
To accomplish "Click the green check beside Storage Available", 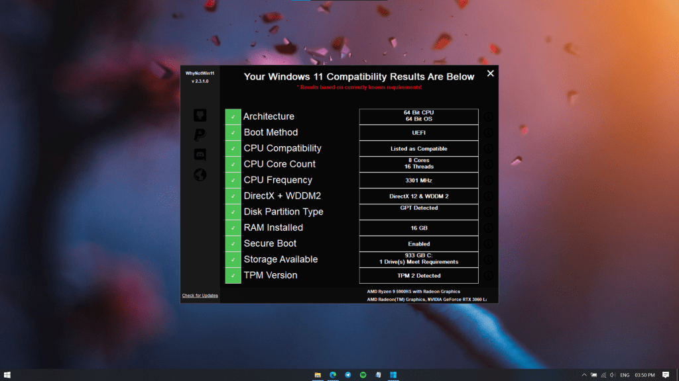I will click(233, 259).
